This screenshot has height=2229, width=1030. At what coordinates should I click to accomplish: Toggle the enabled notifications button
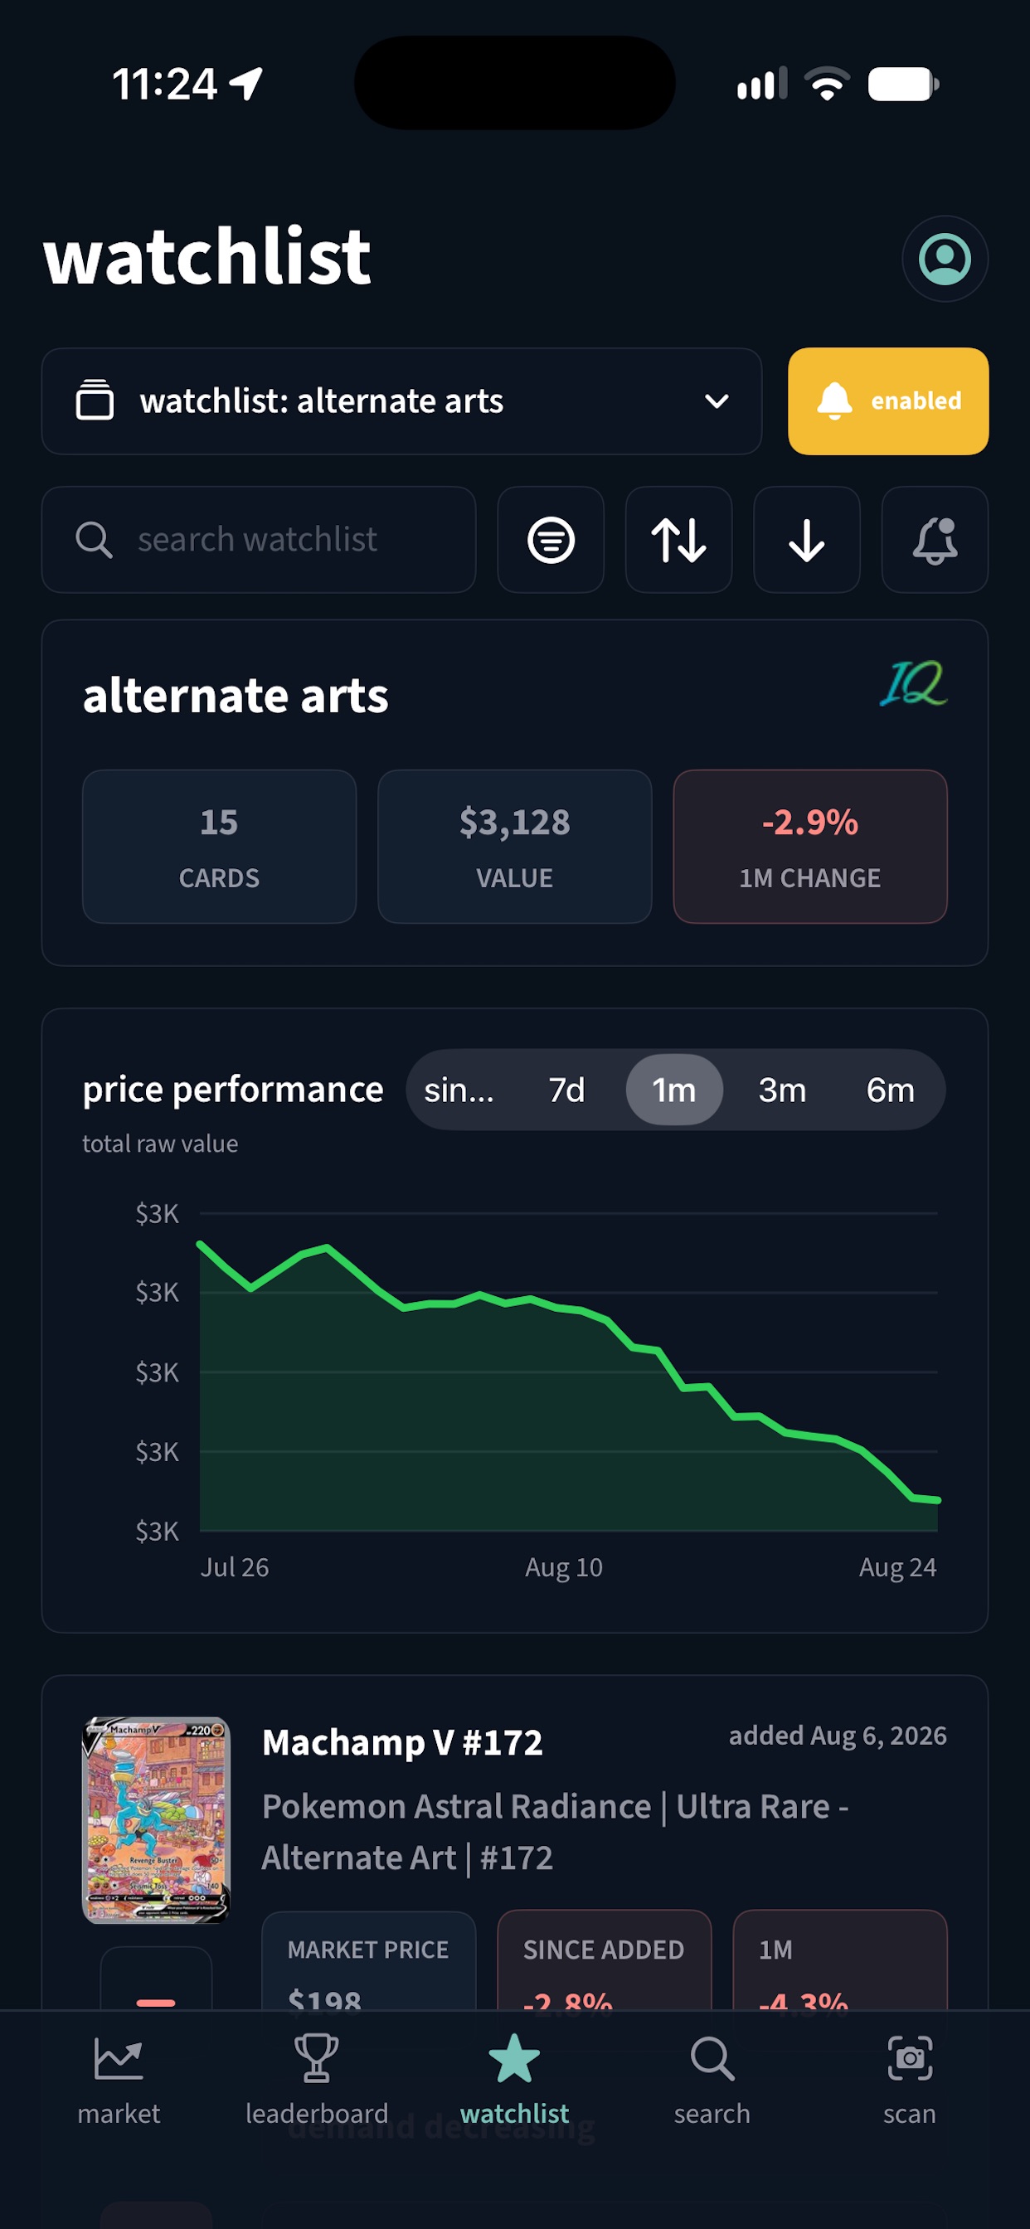pyautogui.click(x=888, y=401)
